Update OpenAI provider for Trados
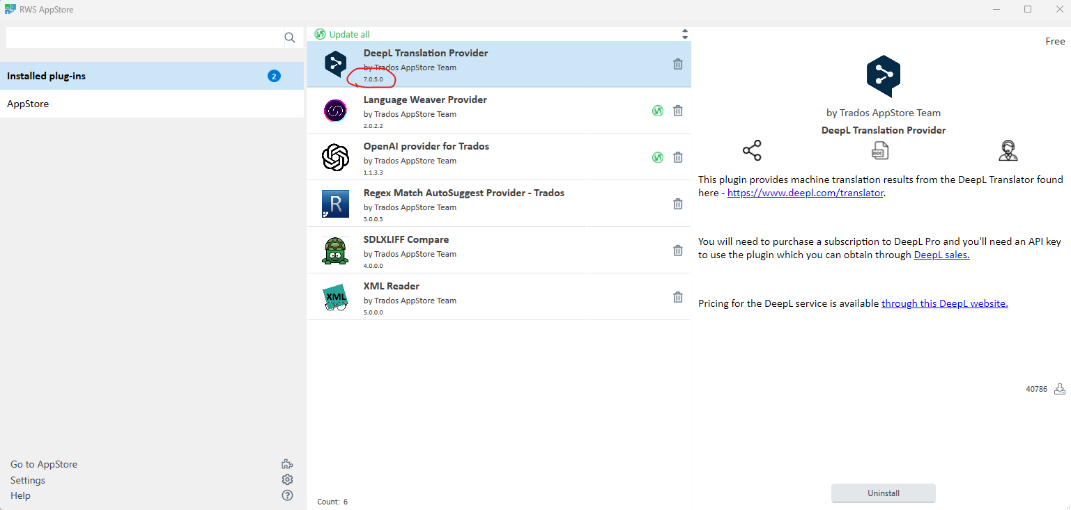Image resolution: width=1071 pixels, height=510 pixels. click(657, 157)
